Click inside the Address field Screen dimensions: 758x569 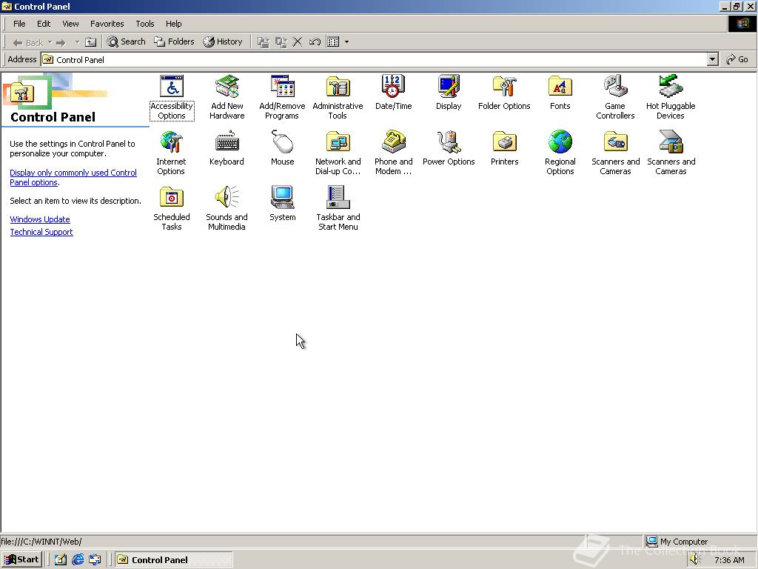click(374, 59)
